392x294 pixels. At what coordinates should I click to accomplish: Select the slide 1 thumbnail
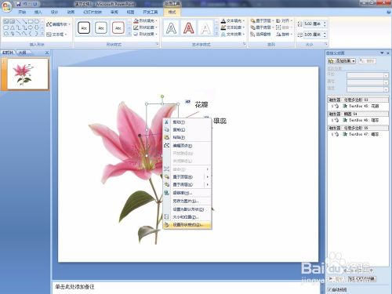click(x=27, y=74)
